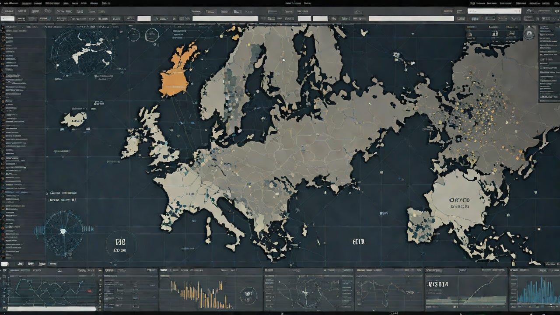560x315 pixels.
Task: Open the first menu in the top menu bar
Action: click(x=7, y=3)
